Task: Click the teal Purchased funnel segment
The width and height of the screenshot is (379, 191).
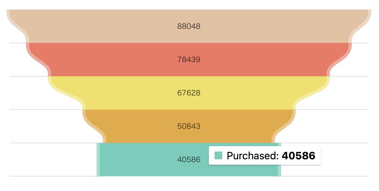Action: pyautogui.click(x=144, y=160)
